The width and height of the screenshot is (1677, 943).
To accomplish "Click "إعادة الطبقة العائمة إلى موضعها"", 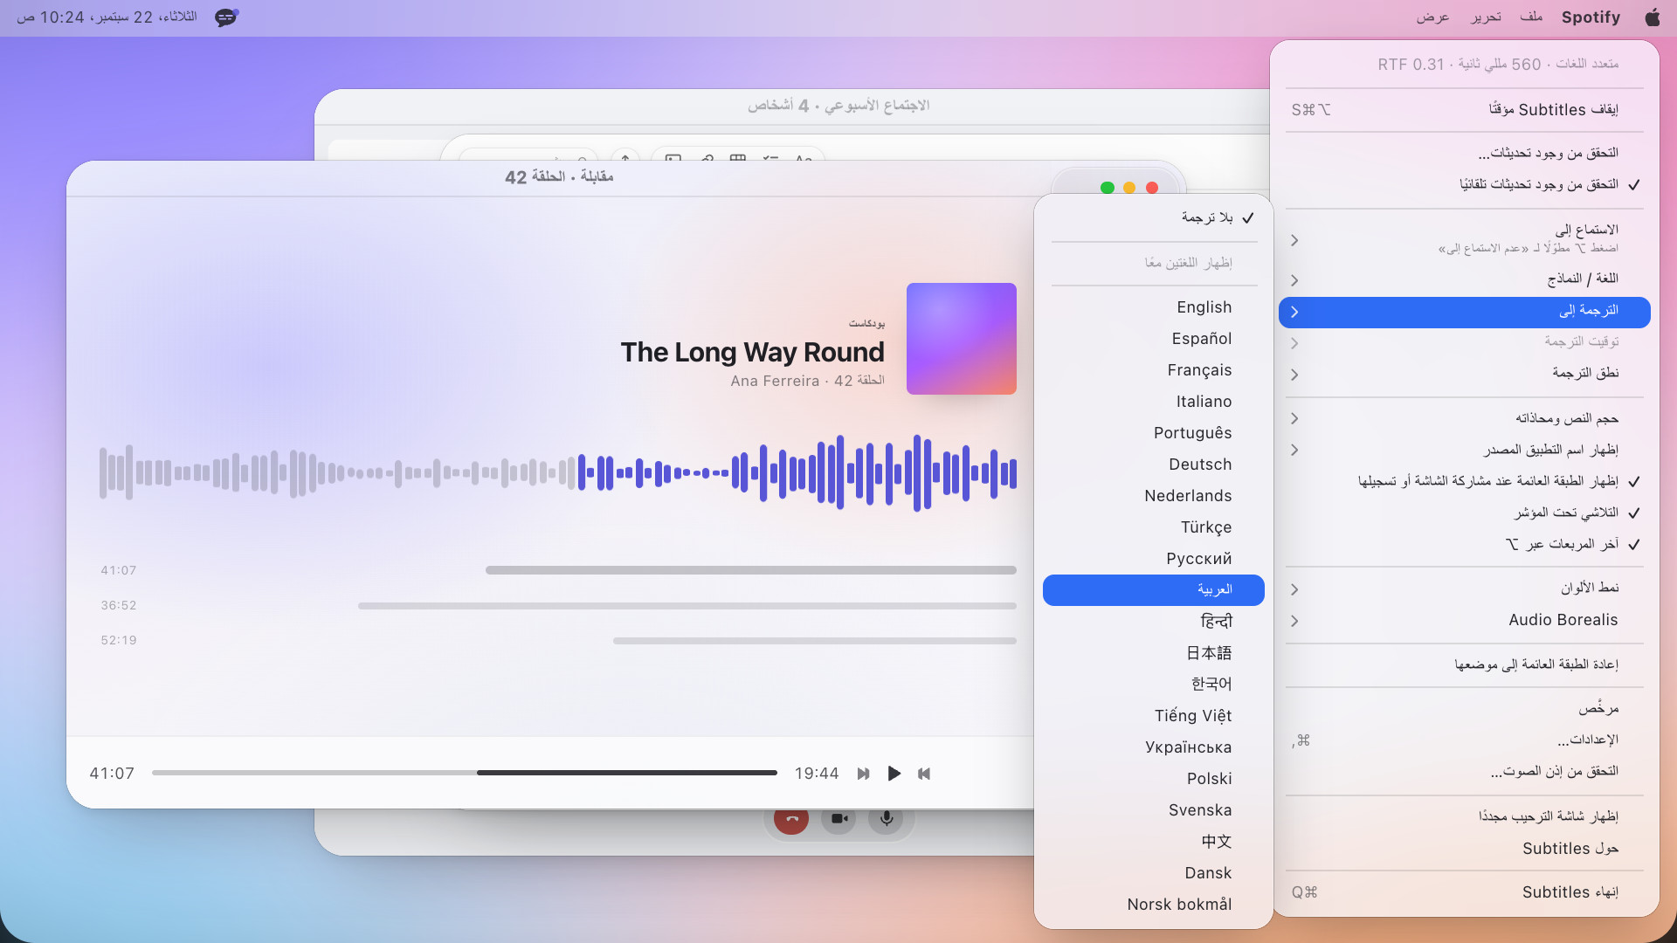I will (1465, 665).
